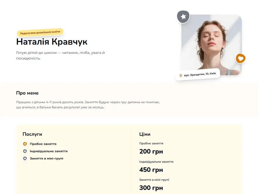Open the вул. Хрещатик, 10, Київ address

pyautogui.click(x=200, y=74)
